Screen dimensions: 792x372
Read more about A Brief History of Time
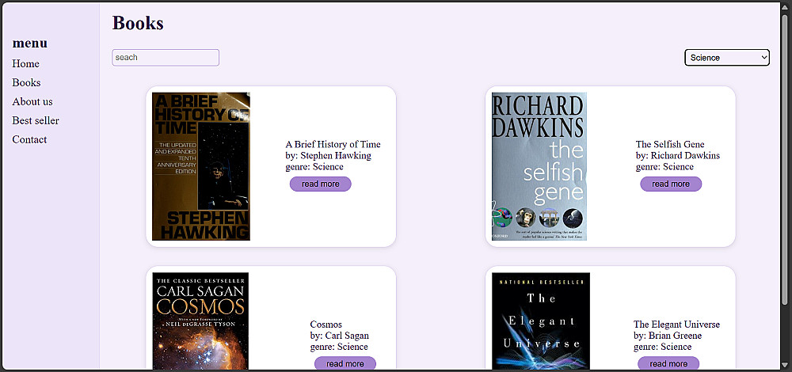[x=320, y=184]
